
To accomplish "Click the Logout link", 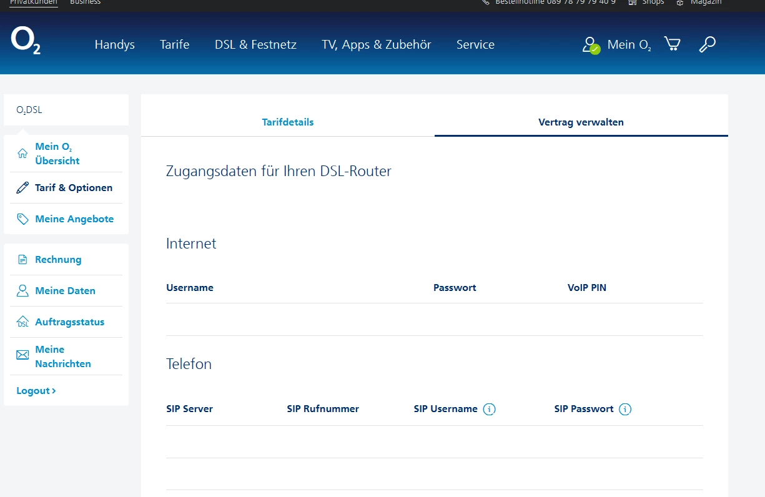I will coord(36,391).
